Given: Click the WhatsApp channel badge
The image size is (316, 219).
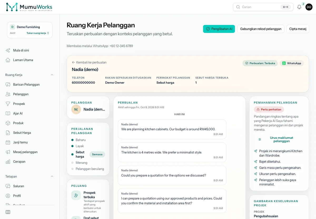Looking at the screenshot, I should point(292,63).
